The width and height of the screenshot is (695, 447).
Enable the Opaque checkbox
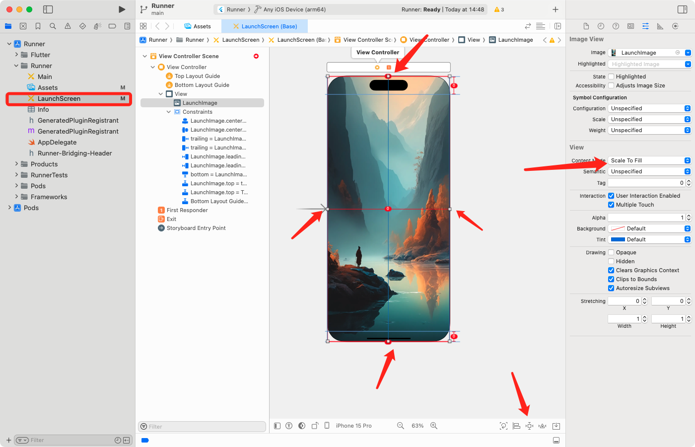coord(611,252)
